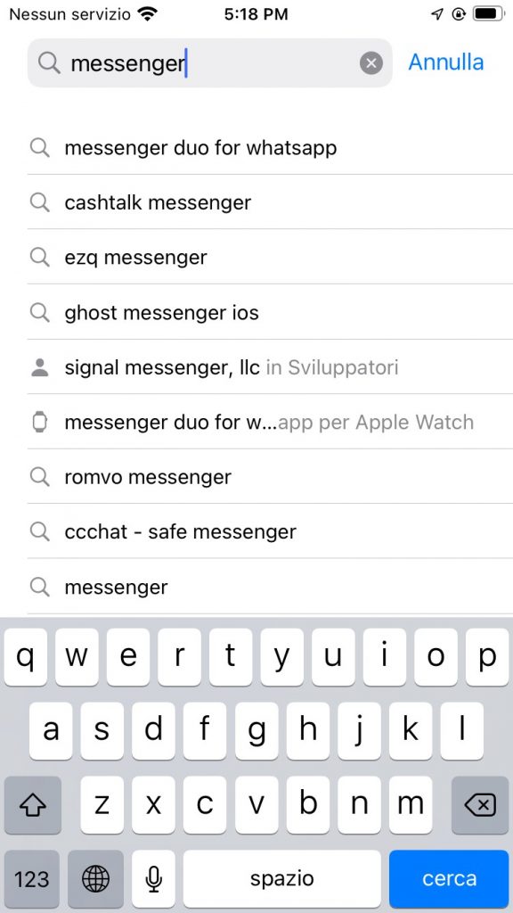Switch keyboard to numbers with the 123 key
Viewport: 513px width, 913px height.
pyautogui.click(x=32, y=879)
